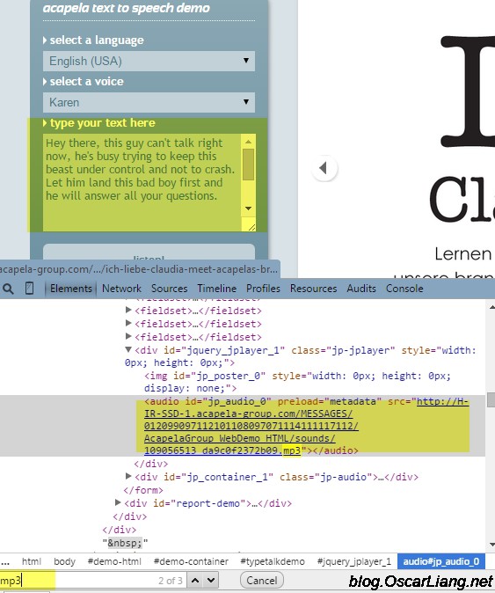Switch to the Resources tab
The height and width of the screenshot is (593, 495).
(313, 289)
